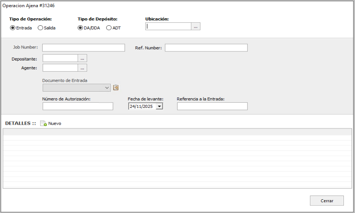Focus the Job Number text field
The width and height of the screenshot is (355, 213).
click(x=83, y=48)
